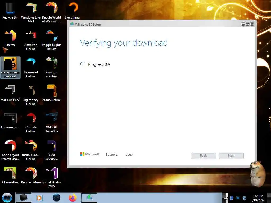The height and width of the screenshot is (203, 271).
Task: Select the Plants vs Zombies icon
Action: pyautogui.click(x=52, y=67)
